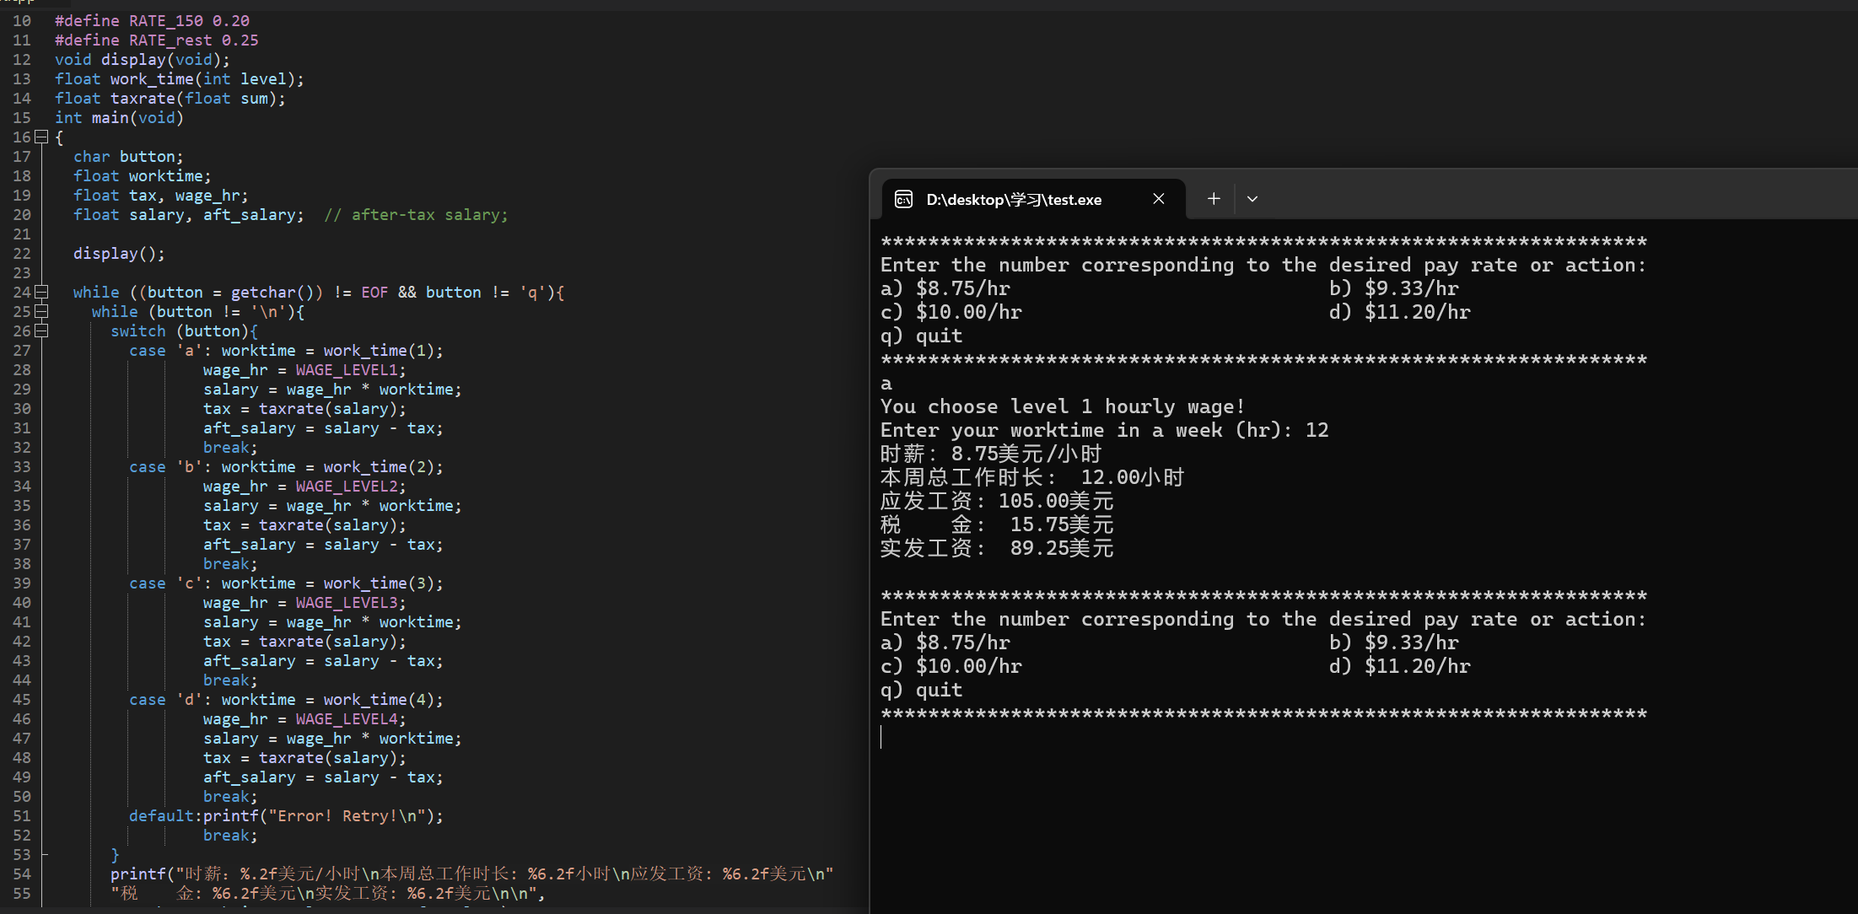The width and height of the screenshot is (1858, 914).
Task: Collapse the main function fold at line 16
Action: [41, 137]
